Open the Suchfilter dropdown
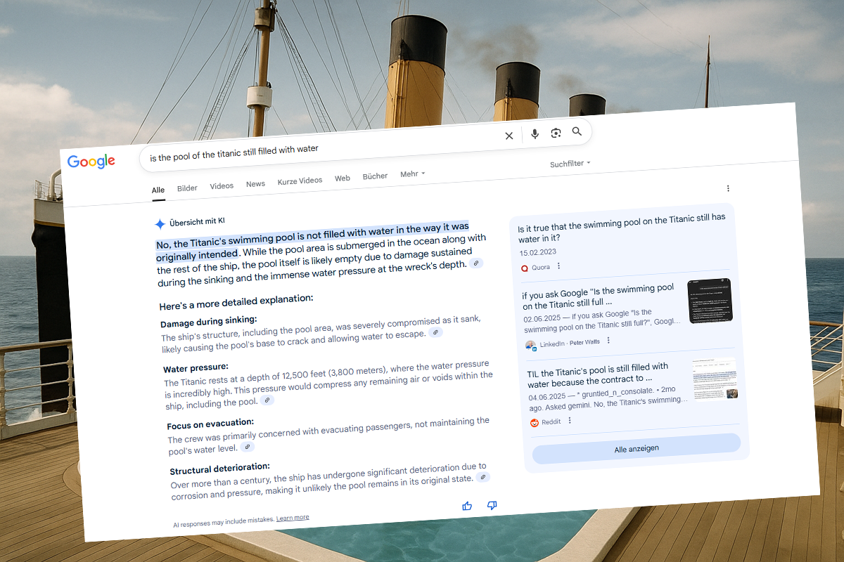Screen dimensions: 844x562 [570, 164]
